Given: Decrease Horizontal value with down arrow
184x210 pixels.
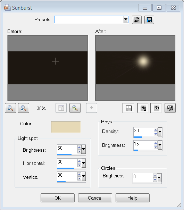Looking at the screenshot, I should point(79,165).
